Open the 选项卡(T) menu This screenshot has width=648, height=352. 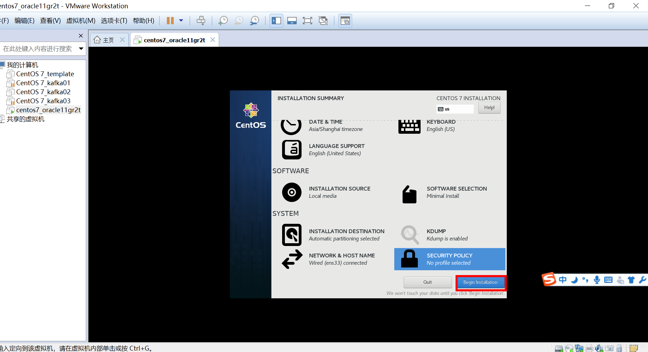(x=114, y=21)
